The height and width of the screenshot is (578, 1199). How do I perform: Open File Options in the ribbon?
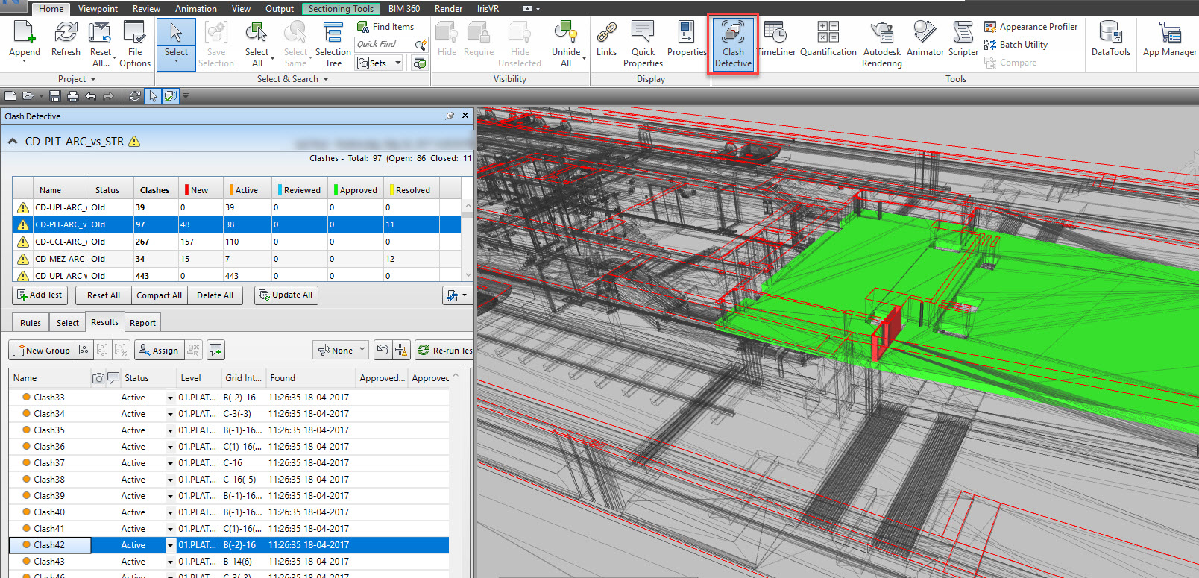(x=135, y=44)
